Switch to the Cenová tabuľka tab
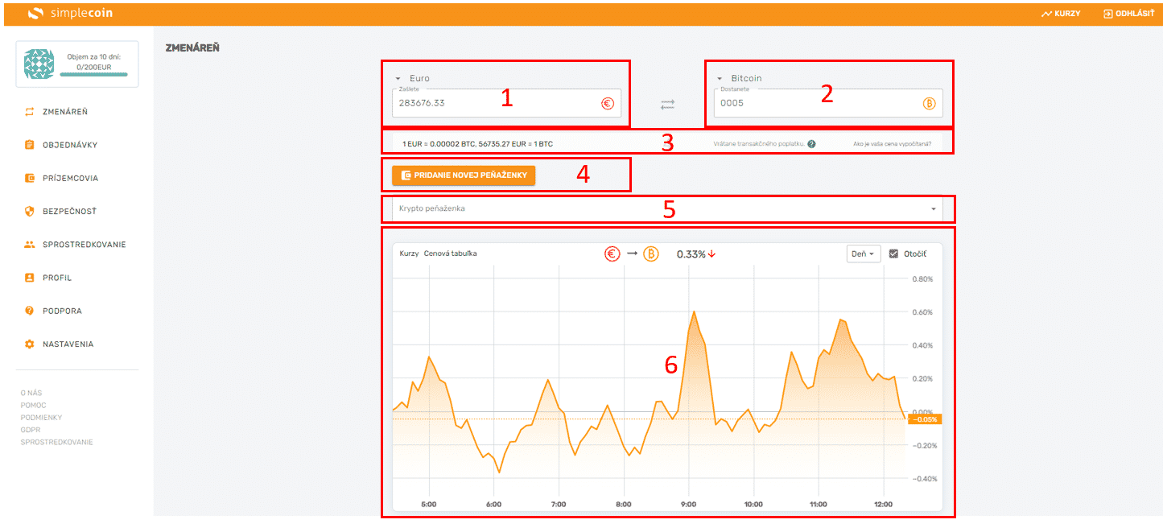The image size is (1163, 532). [x=450, y=254]
